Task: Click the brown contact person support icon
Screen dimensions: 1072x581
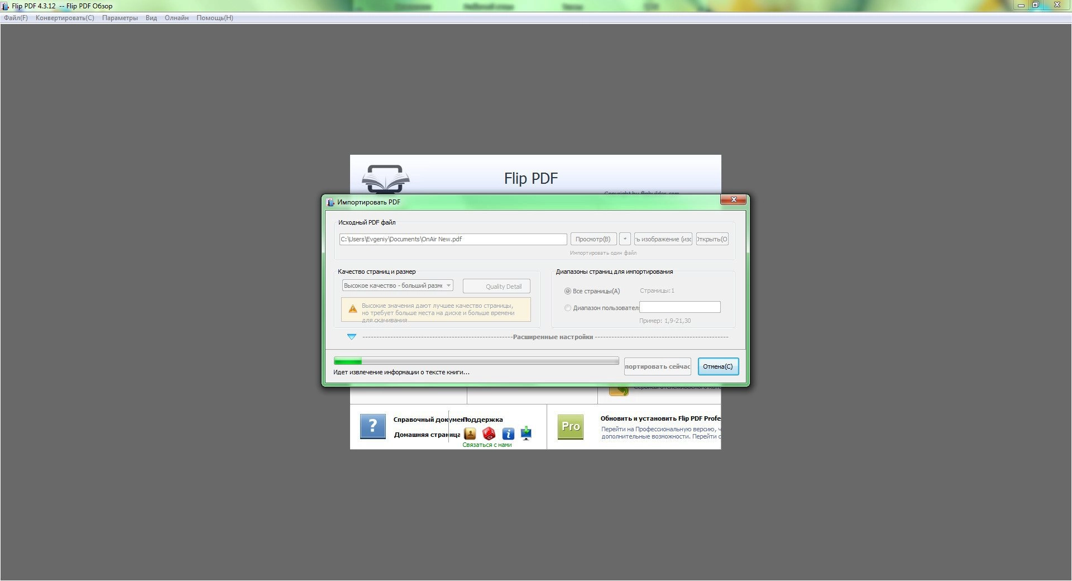Action: (470, 434)
